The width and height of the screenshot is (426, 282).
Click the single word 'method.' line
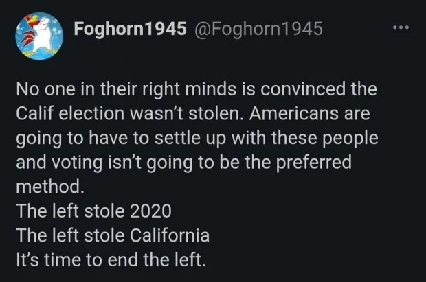[x=50, y=187]
